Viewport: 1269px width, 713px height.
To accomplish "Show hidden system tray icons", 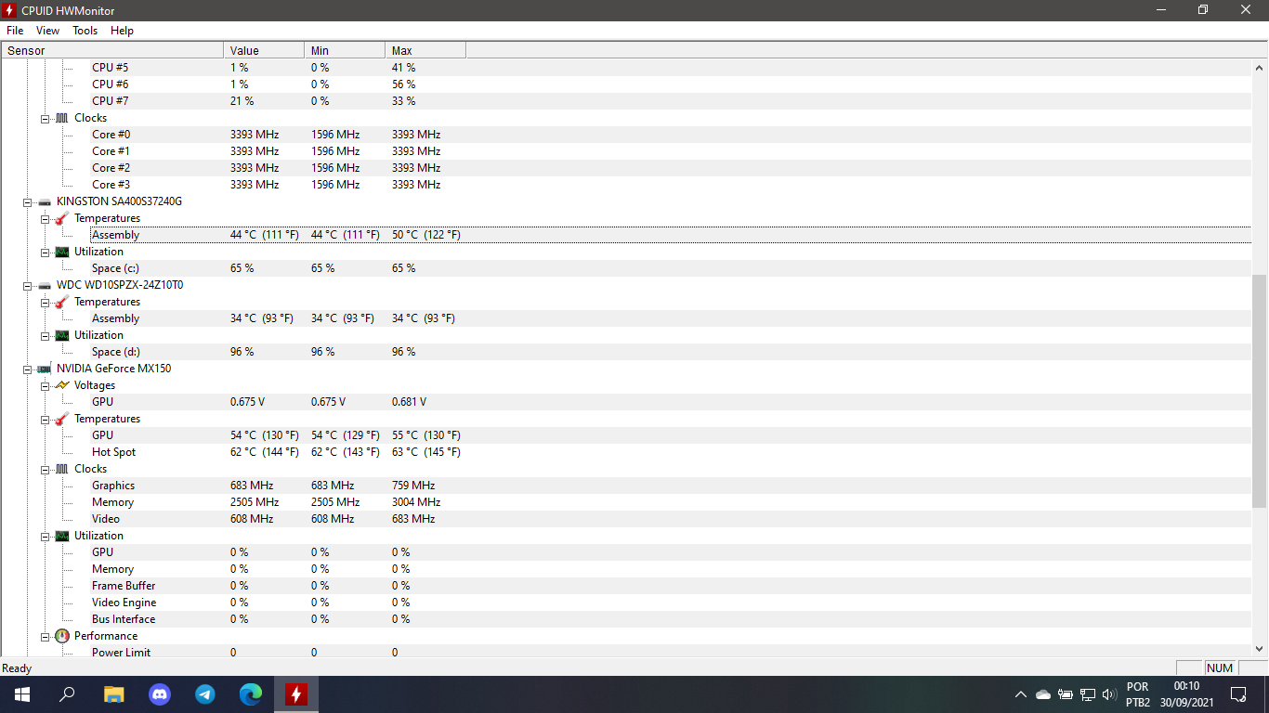I will coord(1021,694).
